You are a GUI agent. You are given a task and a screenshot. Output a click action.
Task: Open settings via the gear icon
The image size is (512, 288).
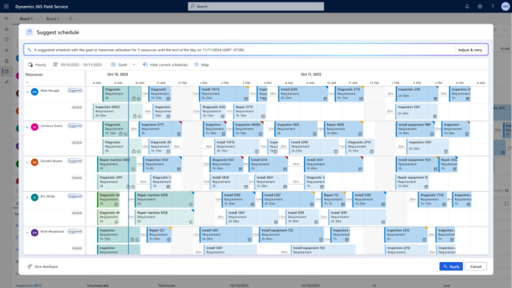(480, 7)
